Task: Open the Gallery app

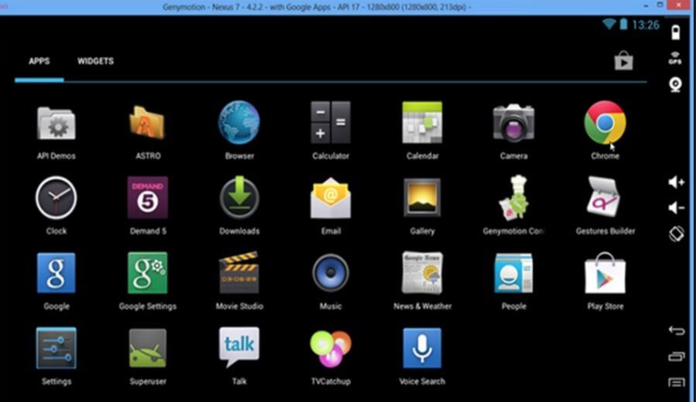Action: (x=422, y=198)
